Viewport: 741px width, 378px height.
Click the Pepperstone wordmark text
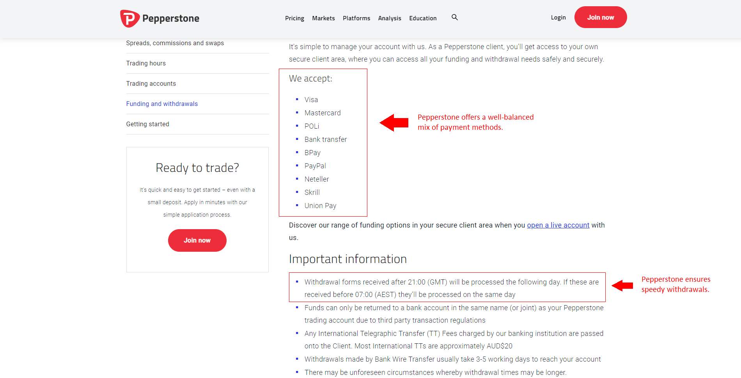(171, 18)
